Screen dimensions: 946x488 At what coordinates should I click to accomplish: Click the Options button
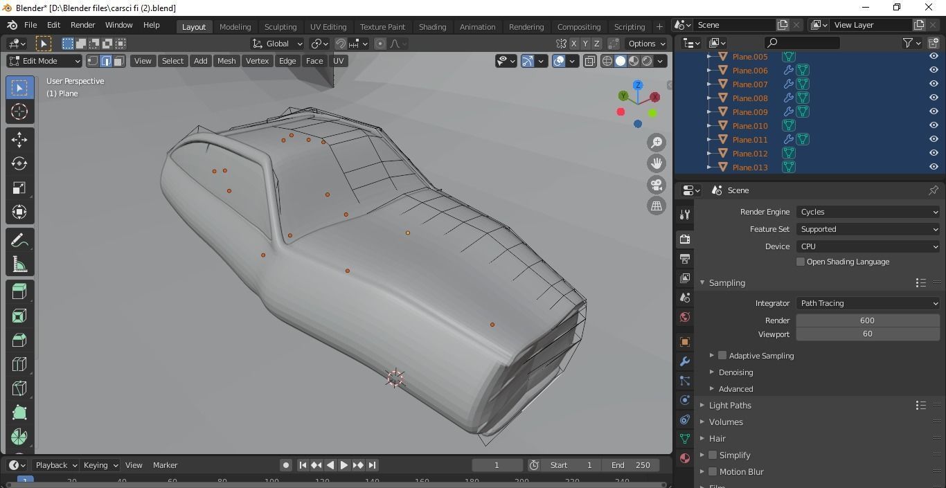[646, 44]
